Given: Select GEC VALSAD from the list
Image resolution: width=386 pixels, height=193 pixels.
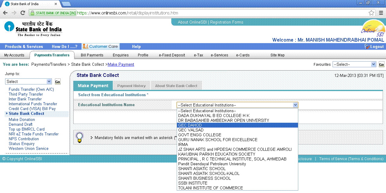Looking at the screenshot, I should tap(191, 130).
